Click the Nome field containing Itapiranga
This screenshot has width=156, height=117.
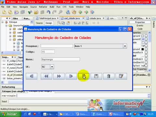(x=61, y=59)
